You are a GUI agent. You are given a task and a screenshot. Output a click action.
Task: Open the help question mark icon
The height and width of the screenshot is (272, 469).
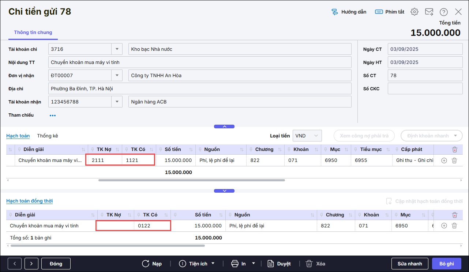444,12
